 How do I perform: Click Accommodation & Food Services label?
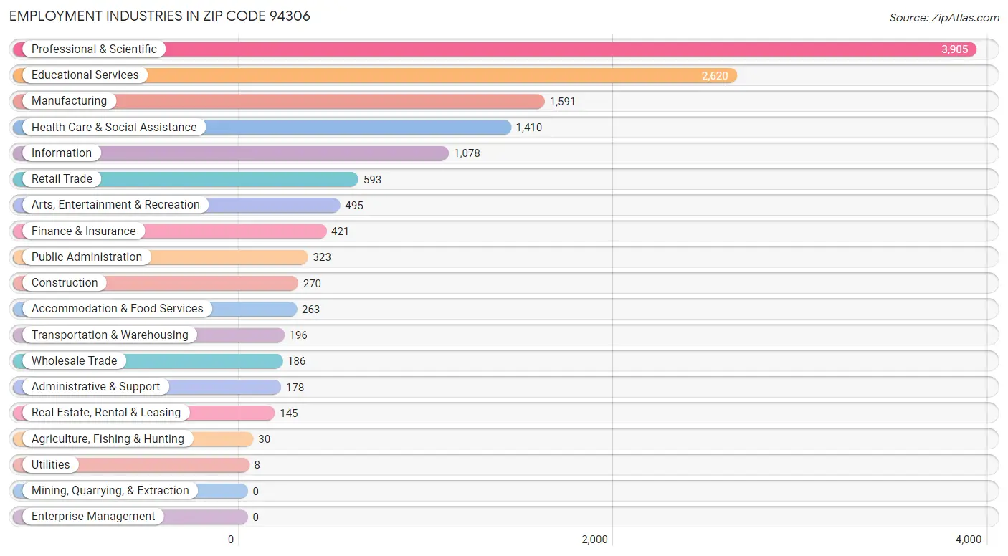(x=118, y=309)
